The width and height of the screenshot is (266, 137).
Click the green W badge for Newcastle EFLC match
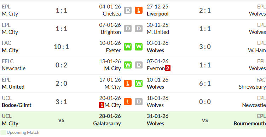coord(128,65)
